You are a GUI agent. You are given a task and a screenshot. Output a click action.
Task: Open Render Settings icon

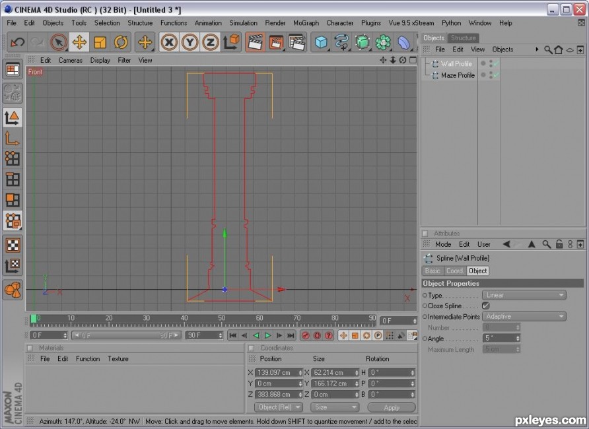(296, 42)
